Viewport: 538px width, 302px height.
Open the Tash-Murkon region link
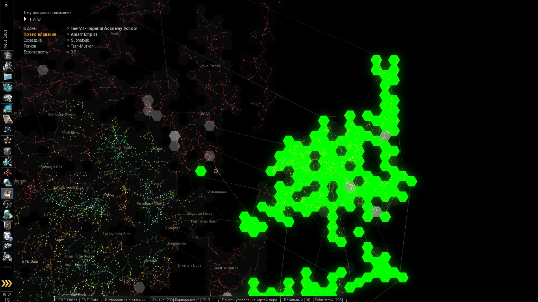(82, 46)
